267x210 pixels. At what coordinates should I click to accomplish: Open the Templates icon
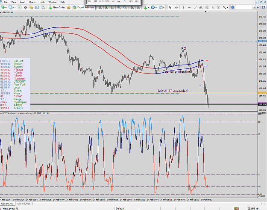161,7
